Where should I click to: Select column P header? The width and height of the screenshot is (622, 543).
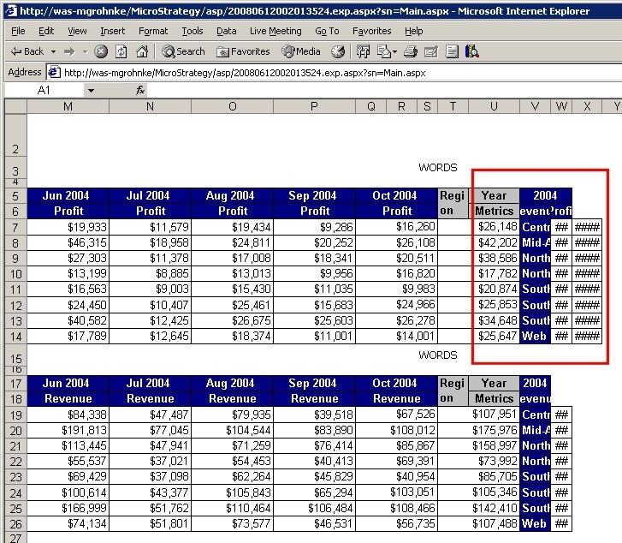(314, 106)
